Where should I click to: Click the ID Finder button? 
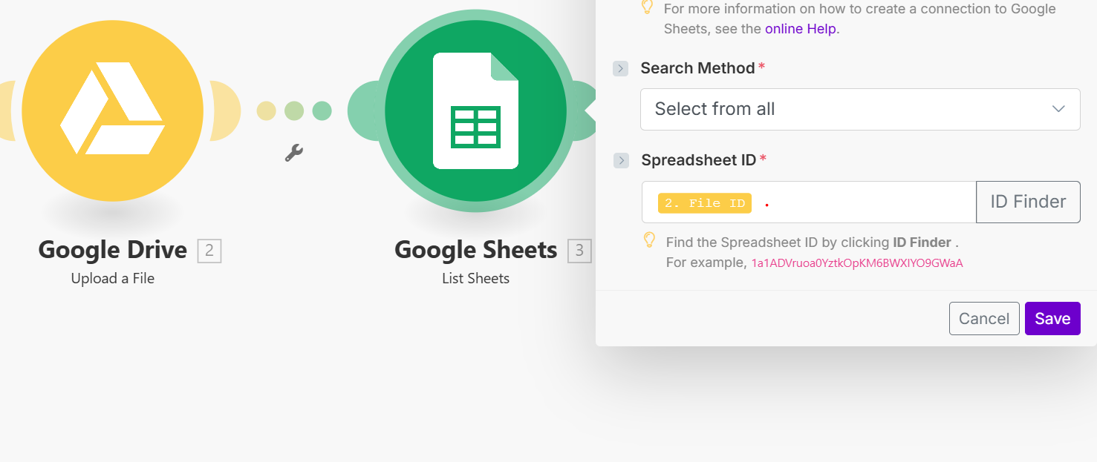[1028, 202]
